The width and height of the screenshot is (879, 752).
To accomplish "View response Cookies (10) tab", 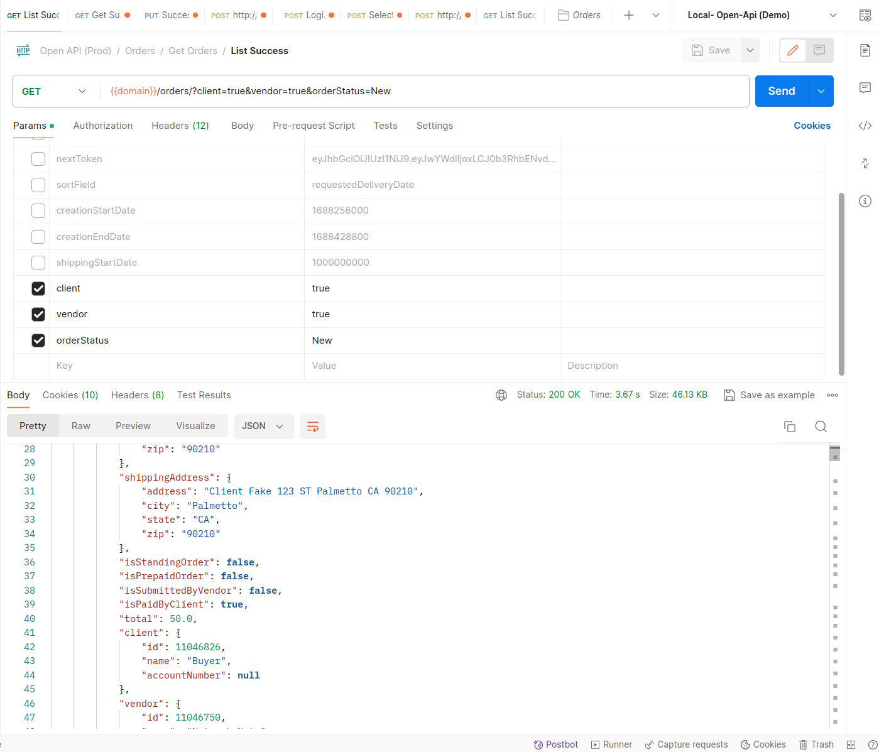I will (x=70, y=395).
